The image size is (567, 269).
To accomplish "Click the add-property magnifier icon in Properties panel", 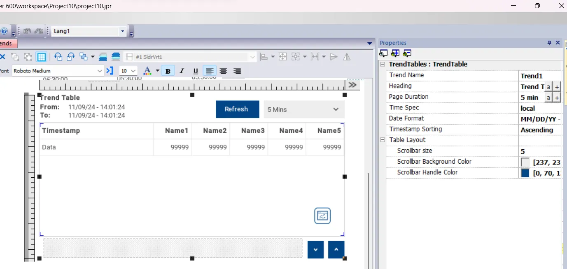I will [x=395, y=53].
